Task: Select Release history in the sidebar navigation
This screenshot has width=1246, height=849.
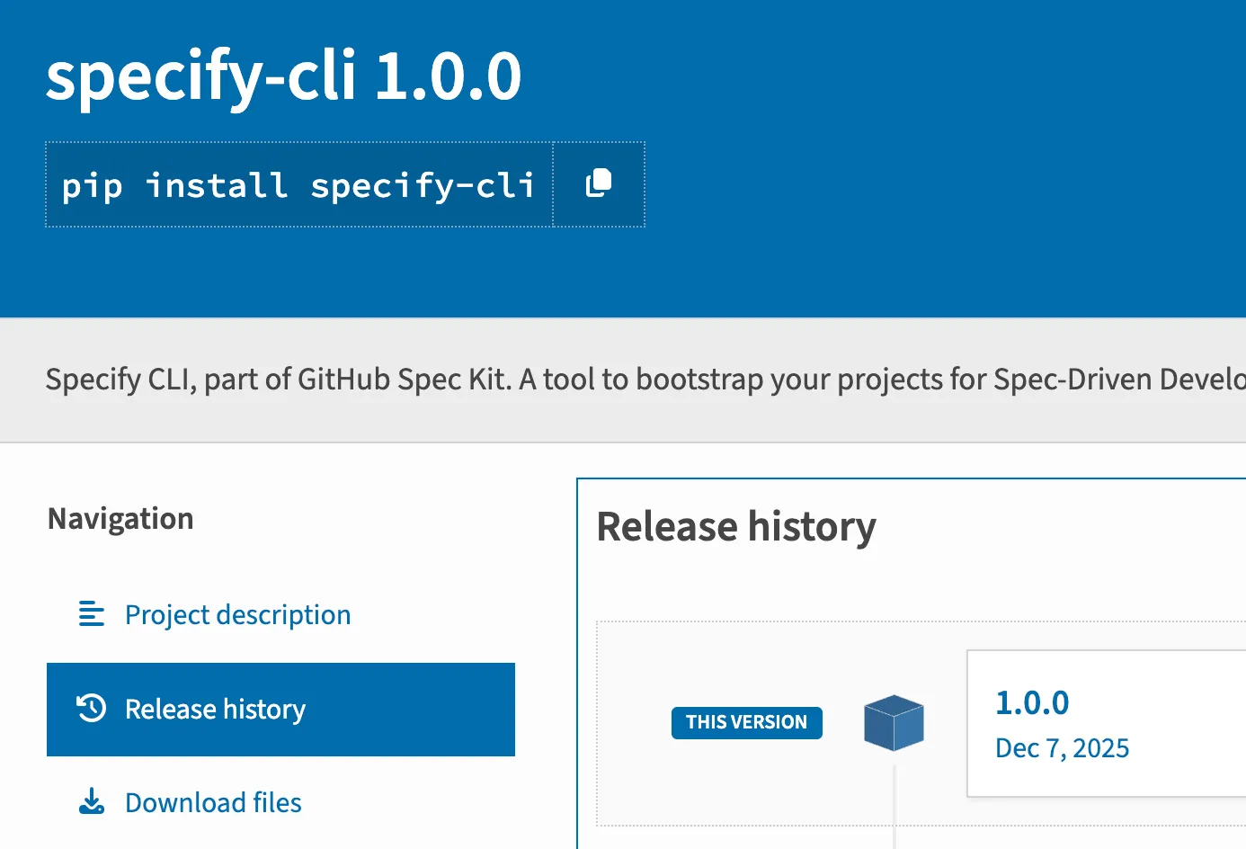Action: click(215, 709)
